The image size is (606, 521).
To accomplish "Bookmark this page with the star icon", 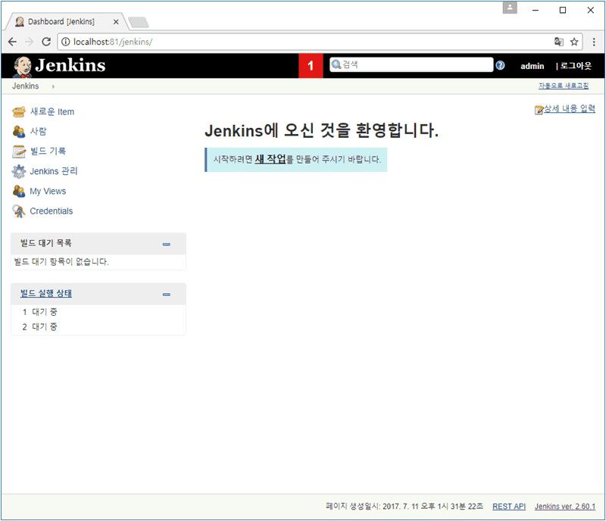I will coord(574,42).
